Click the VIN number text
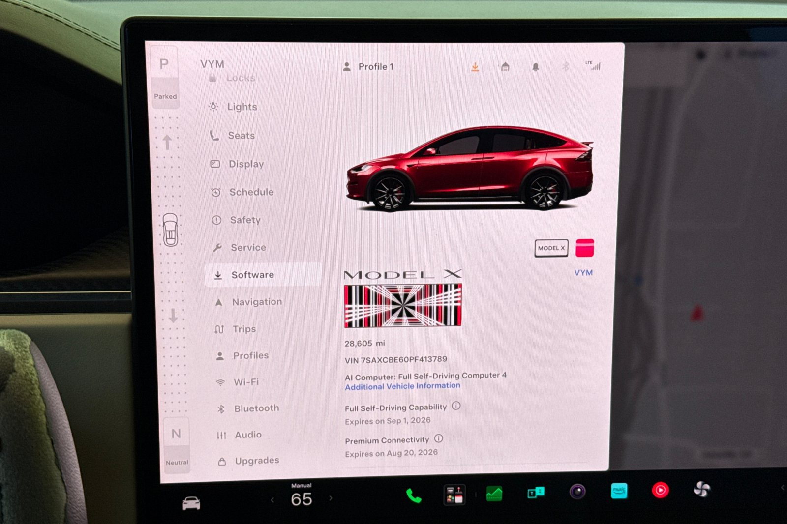Screen dimensions: 787x524 (396, 360)
